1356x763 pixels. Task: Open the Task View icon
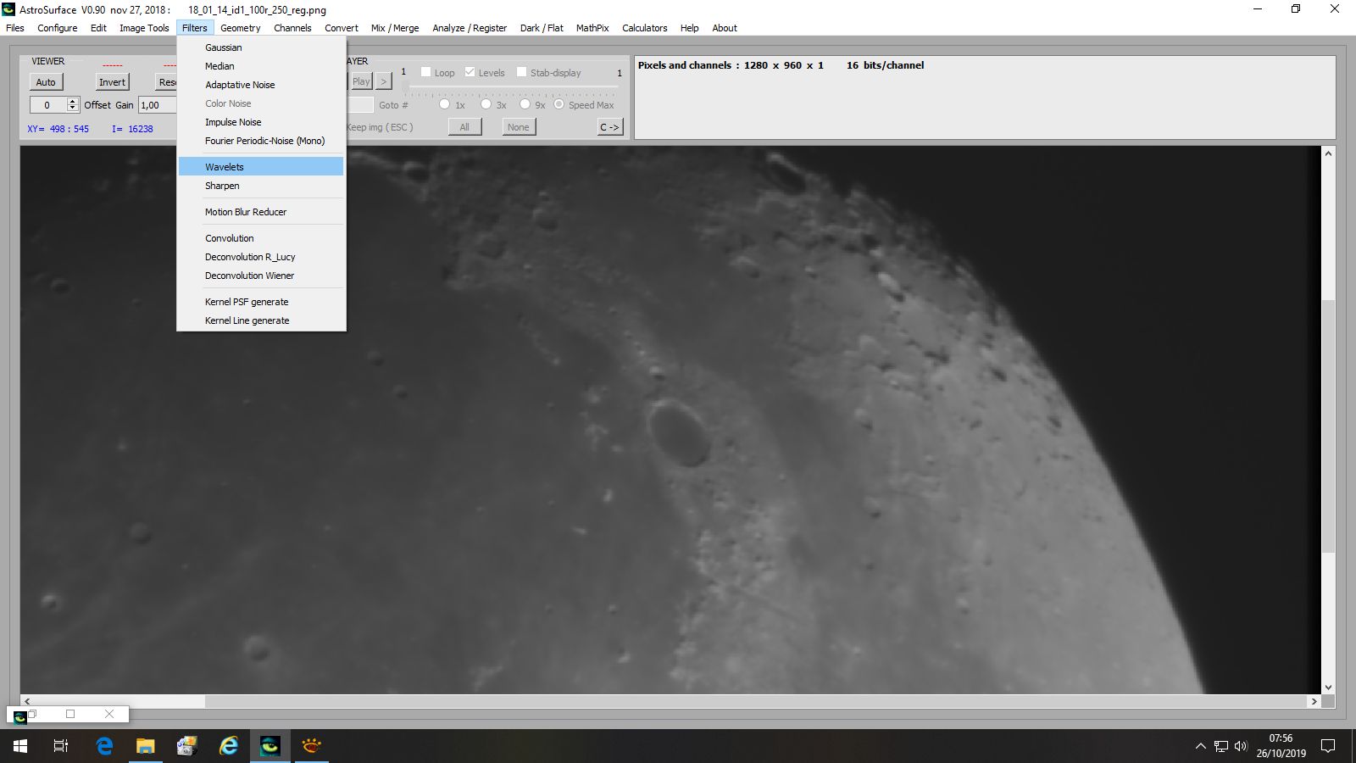[61, 746]
